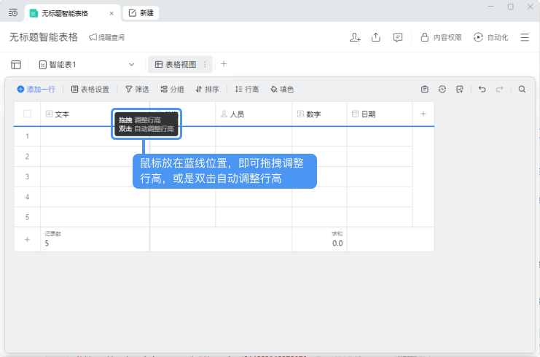Open the history clock icon

(442, 89)
